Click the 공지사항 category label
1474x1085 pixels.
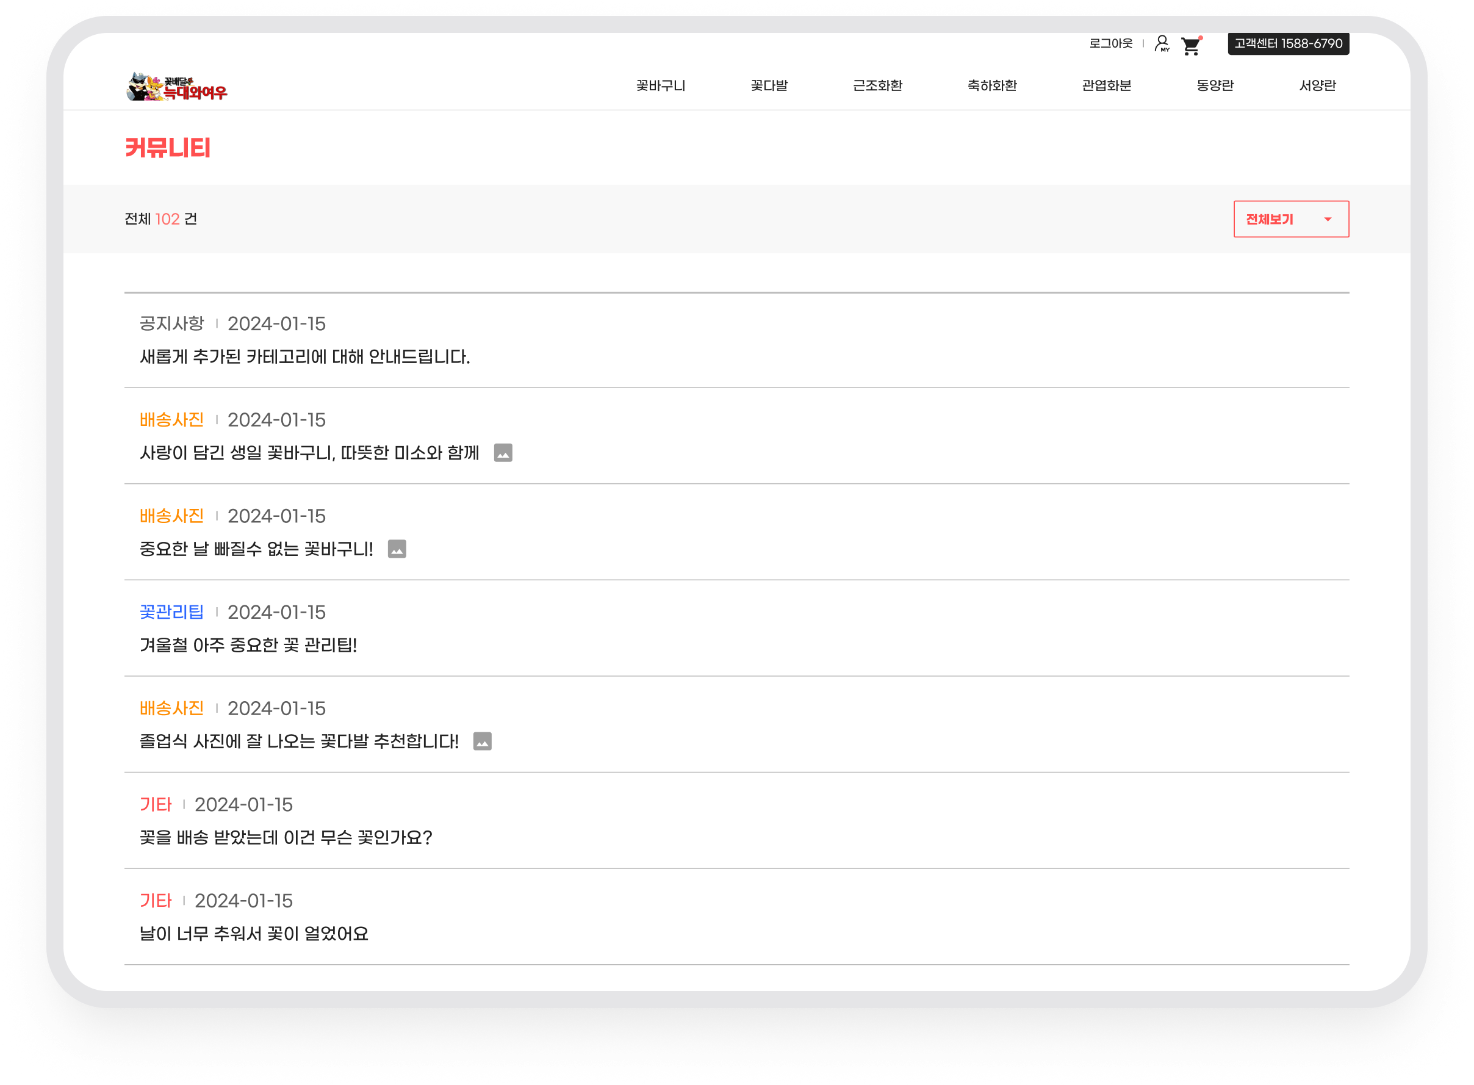(x=171, y=323)
